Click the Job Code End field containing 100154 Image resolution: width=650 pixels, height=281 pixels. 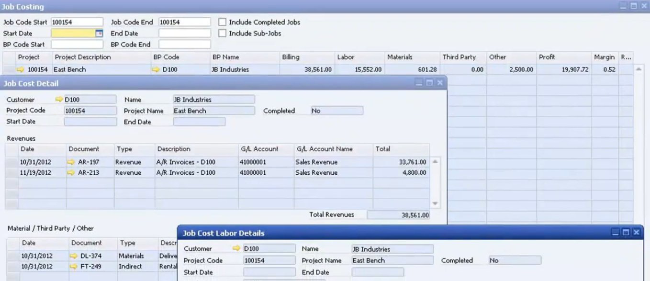pos(184,22)
